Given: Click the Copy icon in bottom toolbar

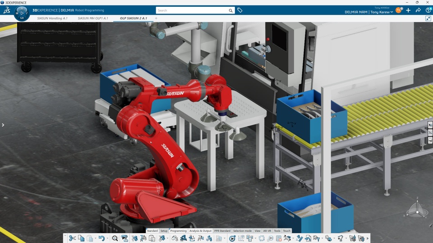Looking at the screenshot, I should [81, 238].
